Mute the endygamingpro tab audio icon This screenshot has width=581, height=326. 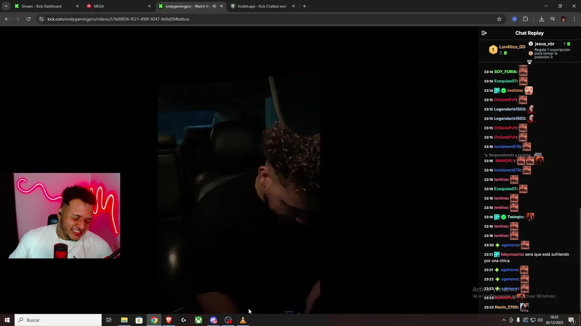coord(214,6)
